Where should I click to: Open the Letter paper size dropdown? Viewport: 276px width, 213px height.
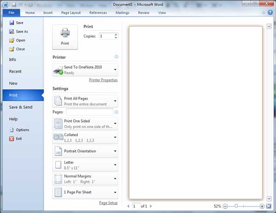point(85,165)
